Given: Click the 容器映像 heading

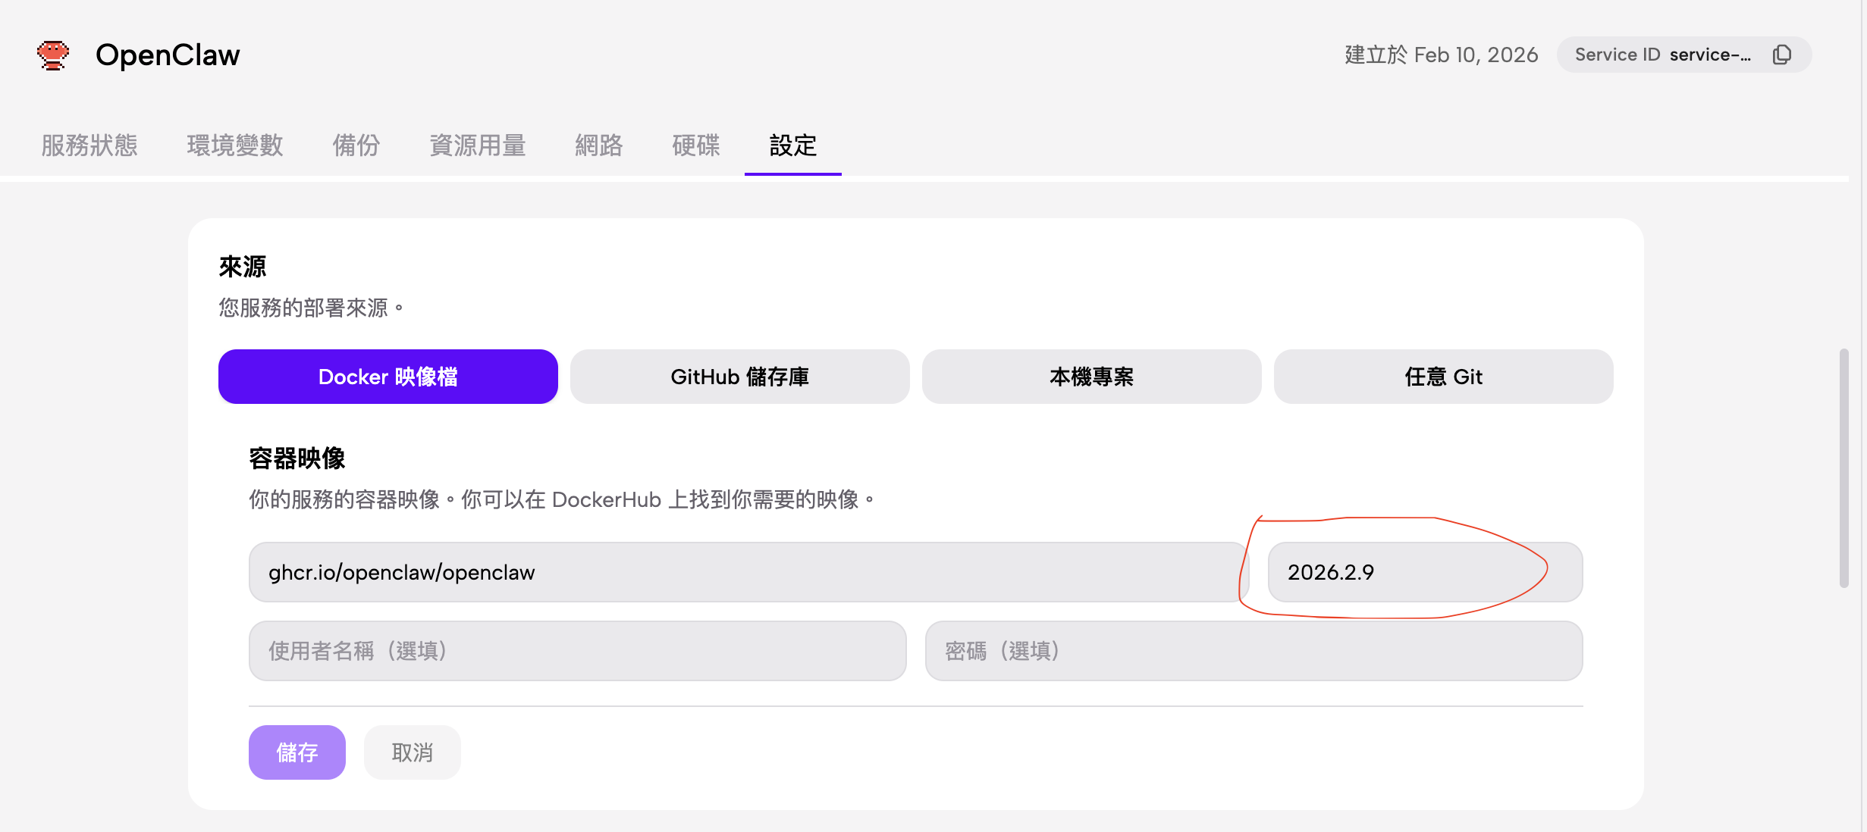Looking at the screenshot, I should click(297, 458).
